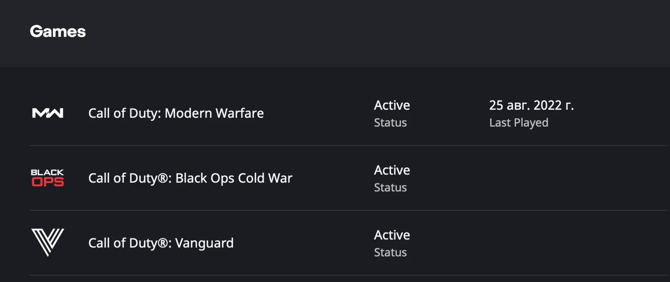This screenshot has height=282, width=670.
Task: Expand the Call of Duty: Modern Warfare row
Action: click(176, 113)
